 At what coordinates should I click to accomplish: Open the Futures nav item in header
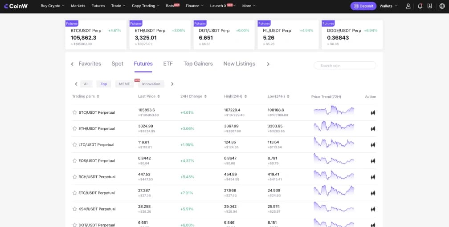(x=98, y=6)
